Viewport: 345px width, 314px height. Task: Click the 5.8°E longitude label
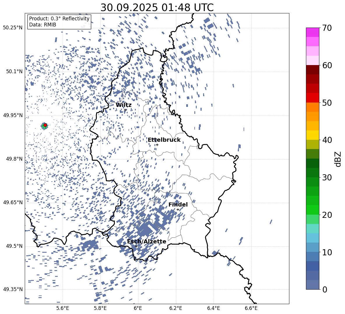pyautogui.click(x=100, y=308)
